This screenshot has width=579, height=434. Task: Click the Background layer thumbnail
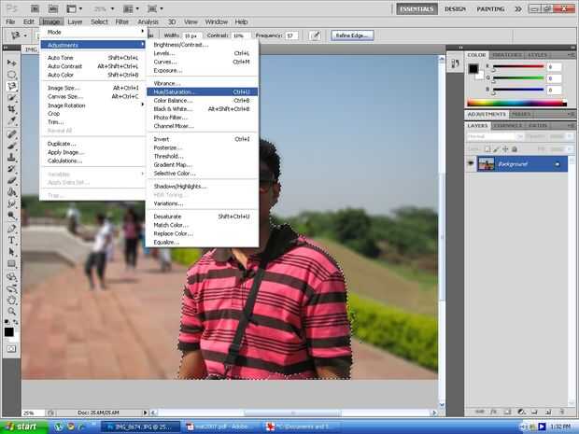pyautogui.click(x=486, y=164)
